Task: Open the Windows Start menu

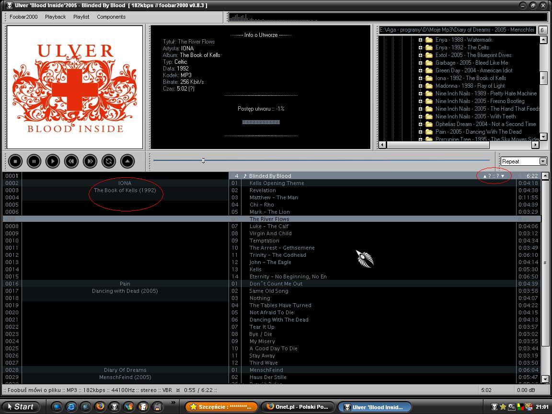Action: [x=20, y=407]
